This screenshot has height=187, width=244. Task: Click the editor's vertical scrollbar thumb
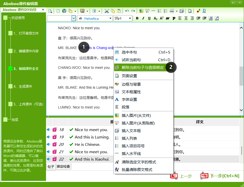(x=241, y=76)
